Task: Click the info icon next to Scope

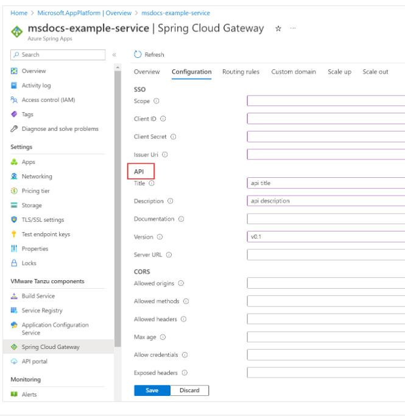Action: pyautogui.click(x=157, y=101)
